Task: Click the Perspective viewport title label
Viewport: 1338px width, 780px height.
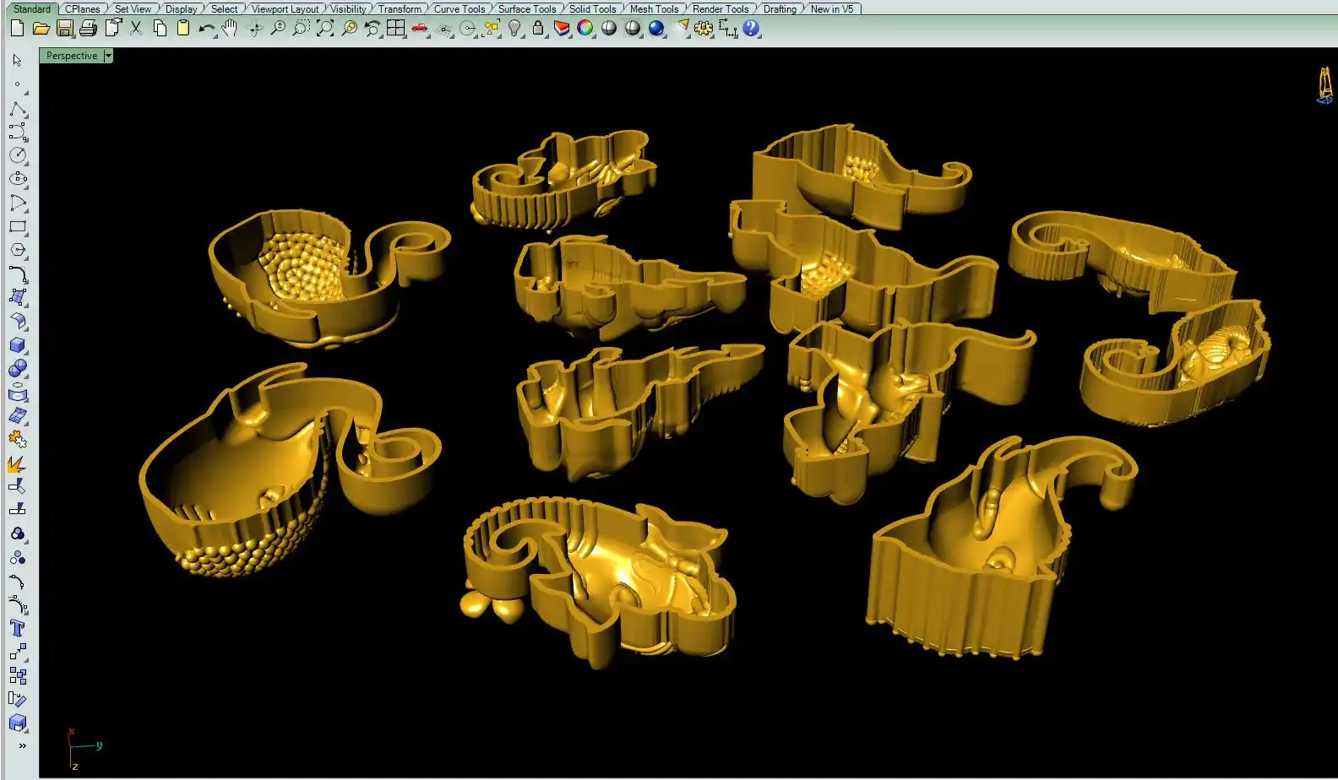Action: point(72,56)
